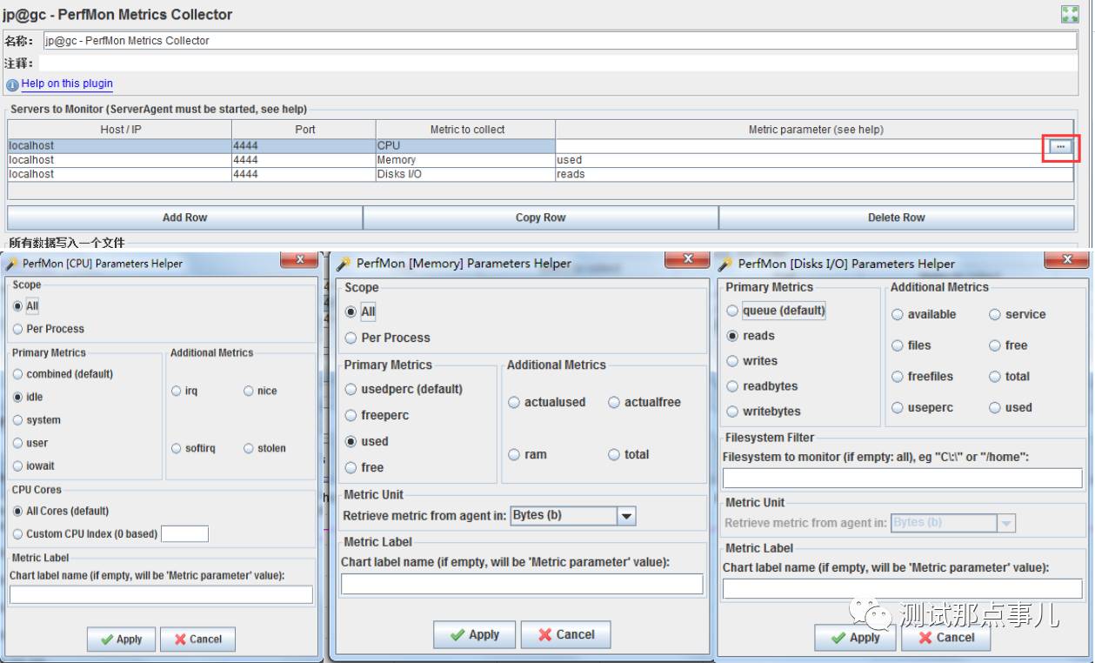Click the Host / IP column header

(120, 130)
